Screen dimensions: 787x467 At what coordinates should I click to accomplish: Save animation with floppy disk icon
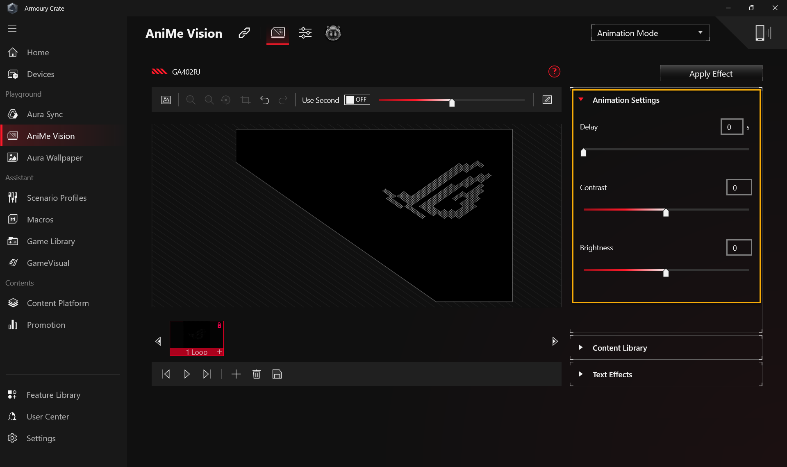coord(277,374)
